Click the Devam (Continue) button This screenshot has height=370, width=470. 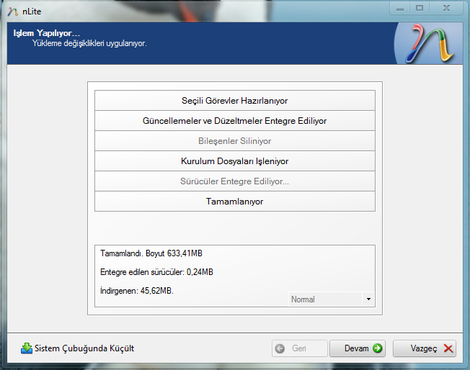tap(358, 348)
